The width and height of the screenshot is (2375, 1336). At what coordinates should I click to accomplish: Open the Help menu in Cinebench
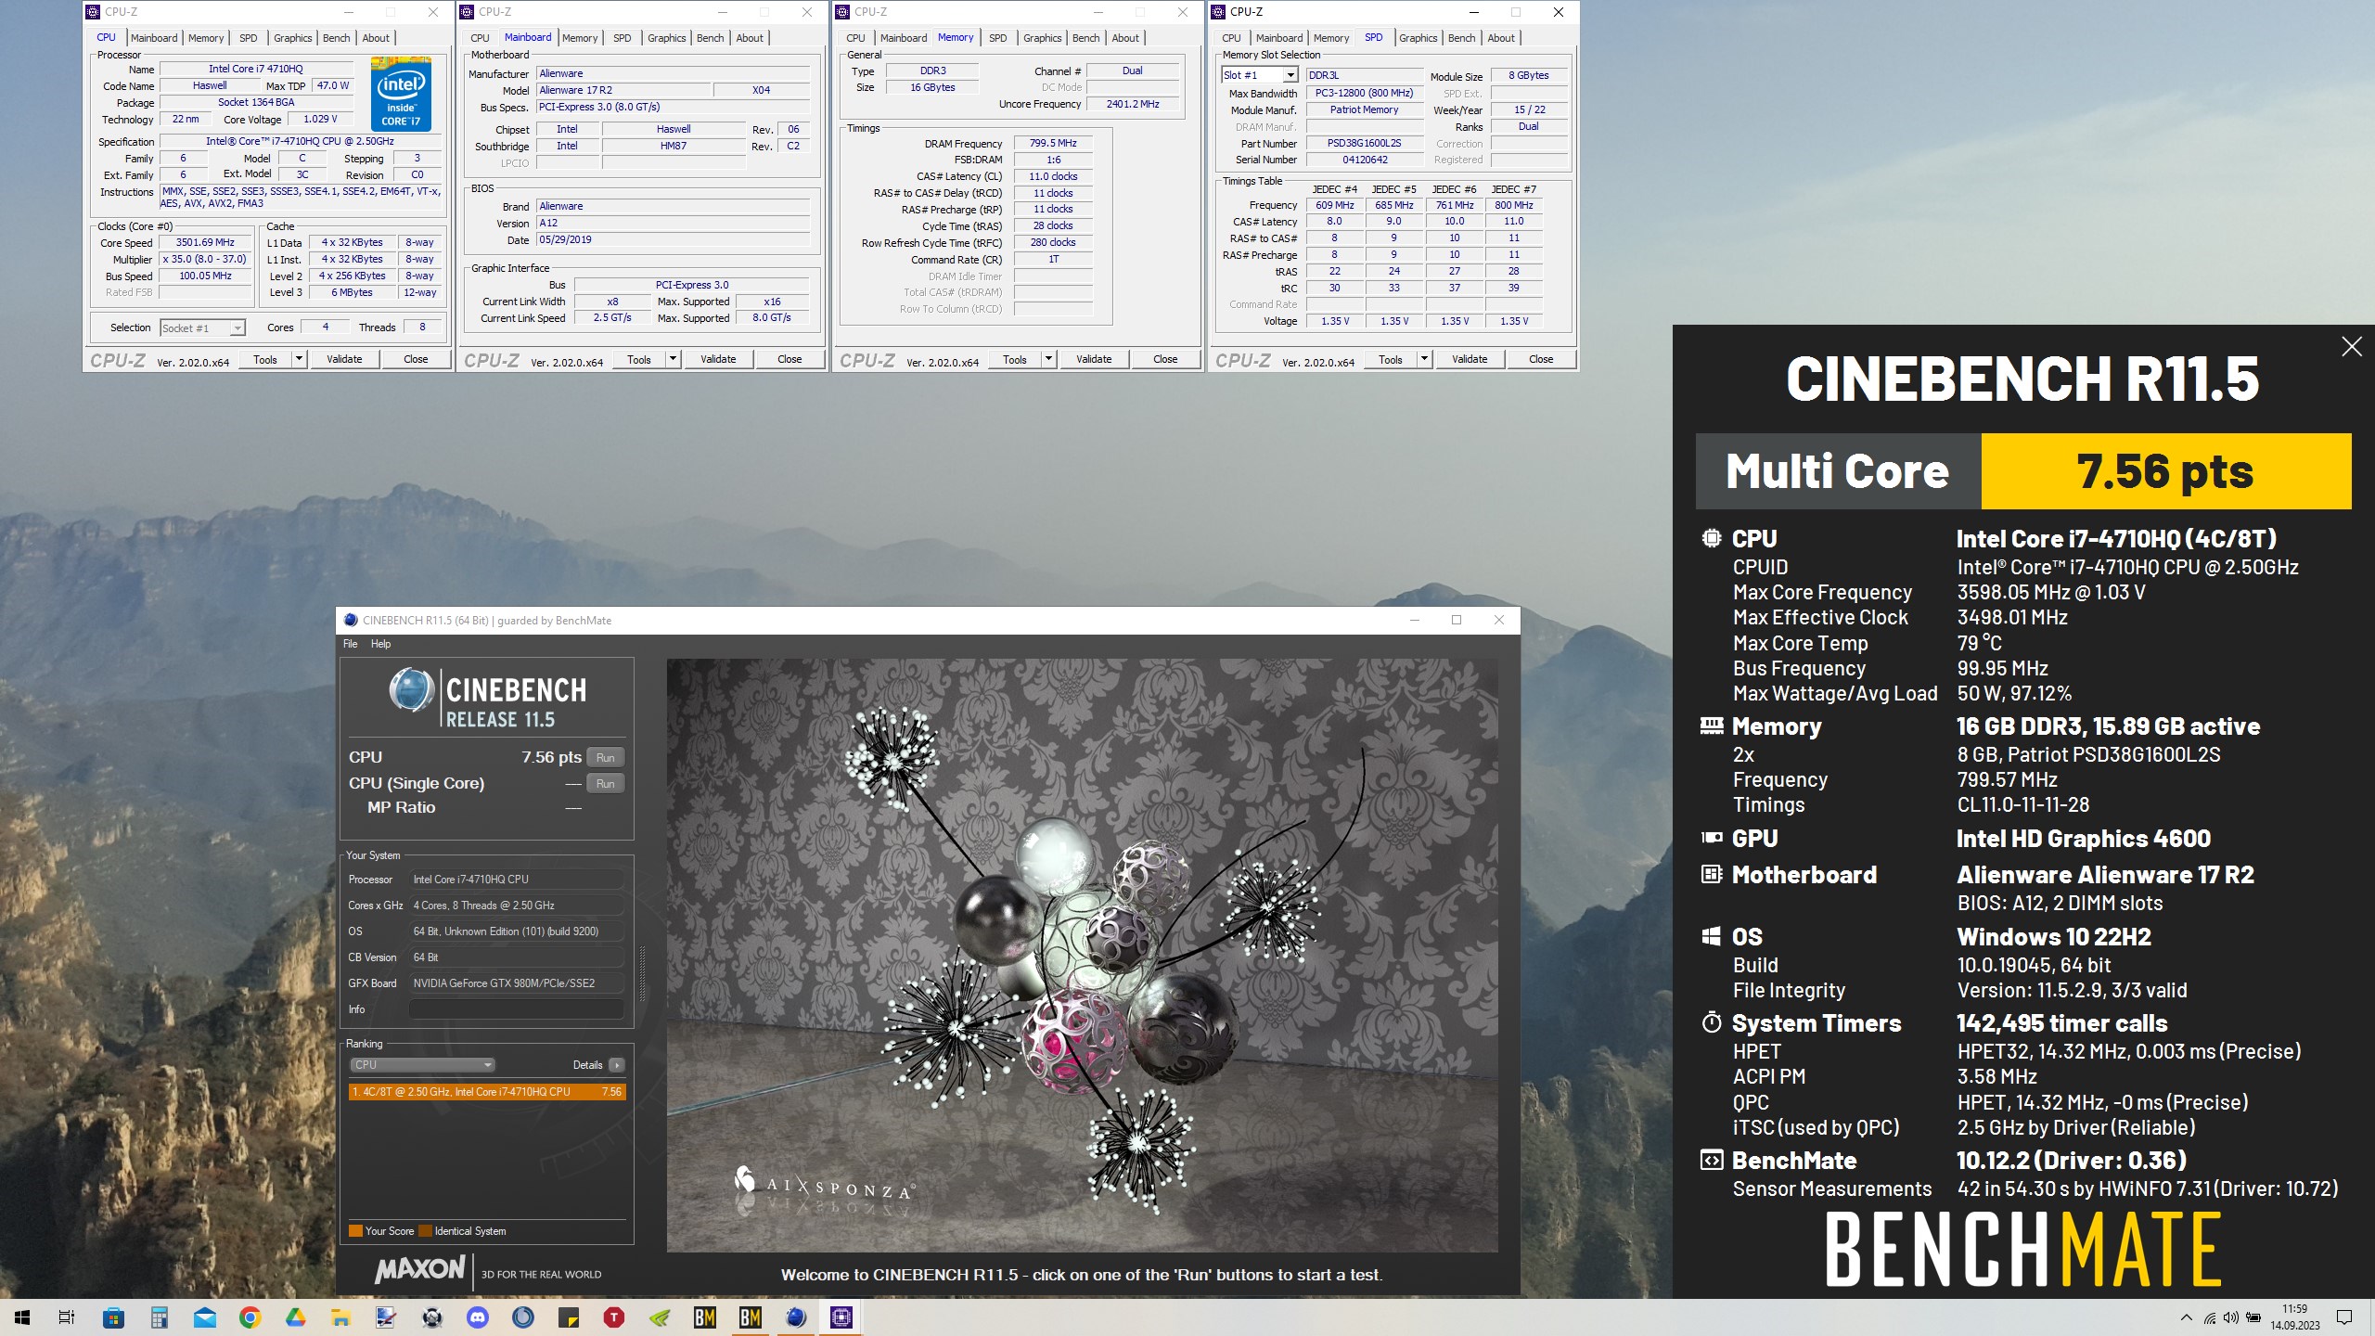(x=380, y=644)
